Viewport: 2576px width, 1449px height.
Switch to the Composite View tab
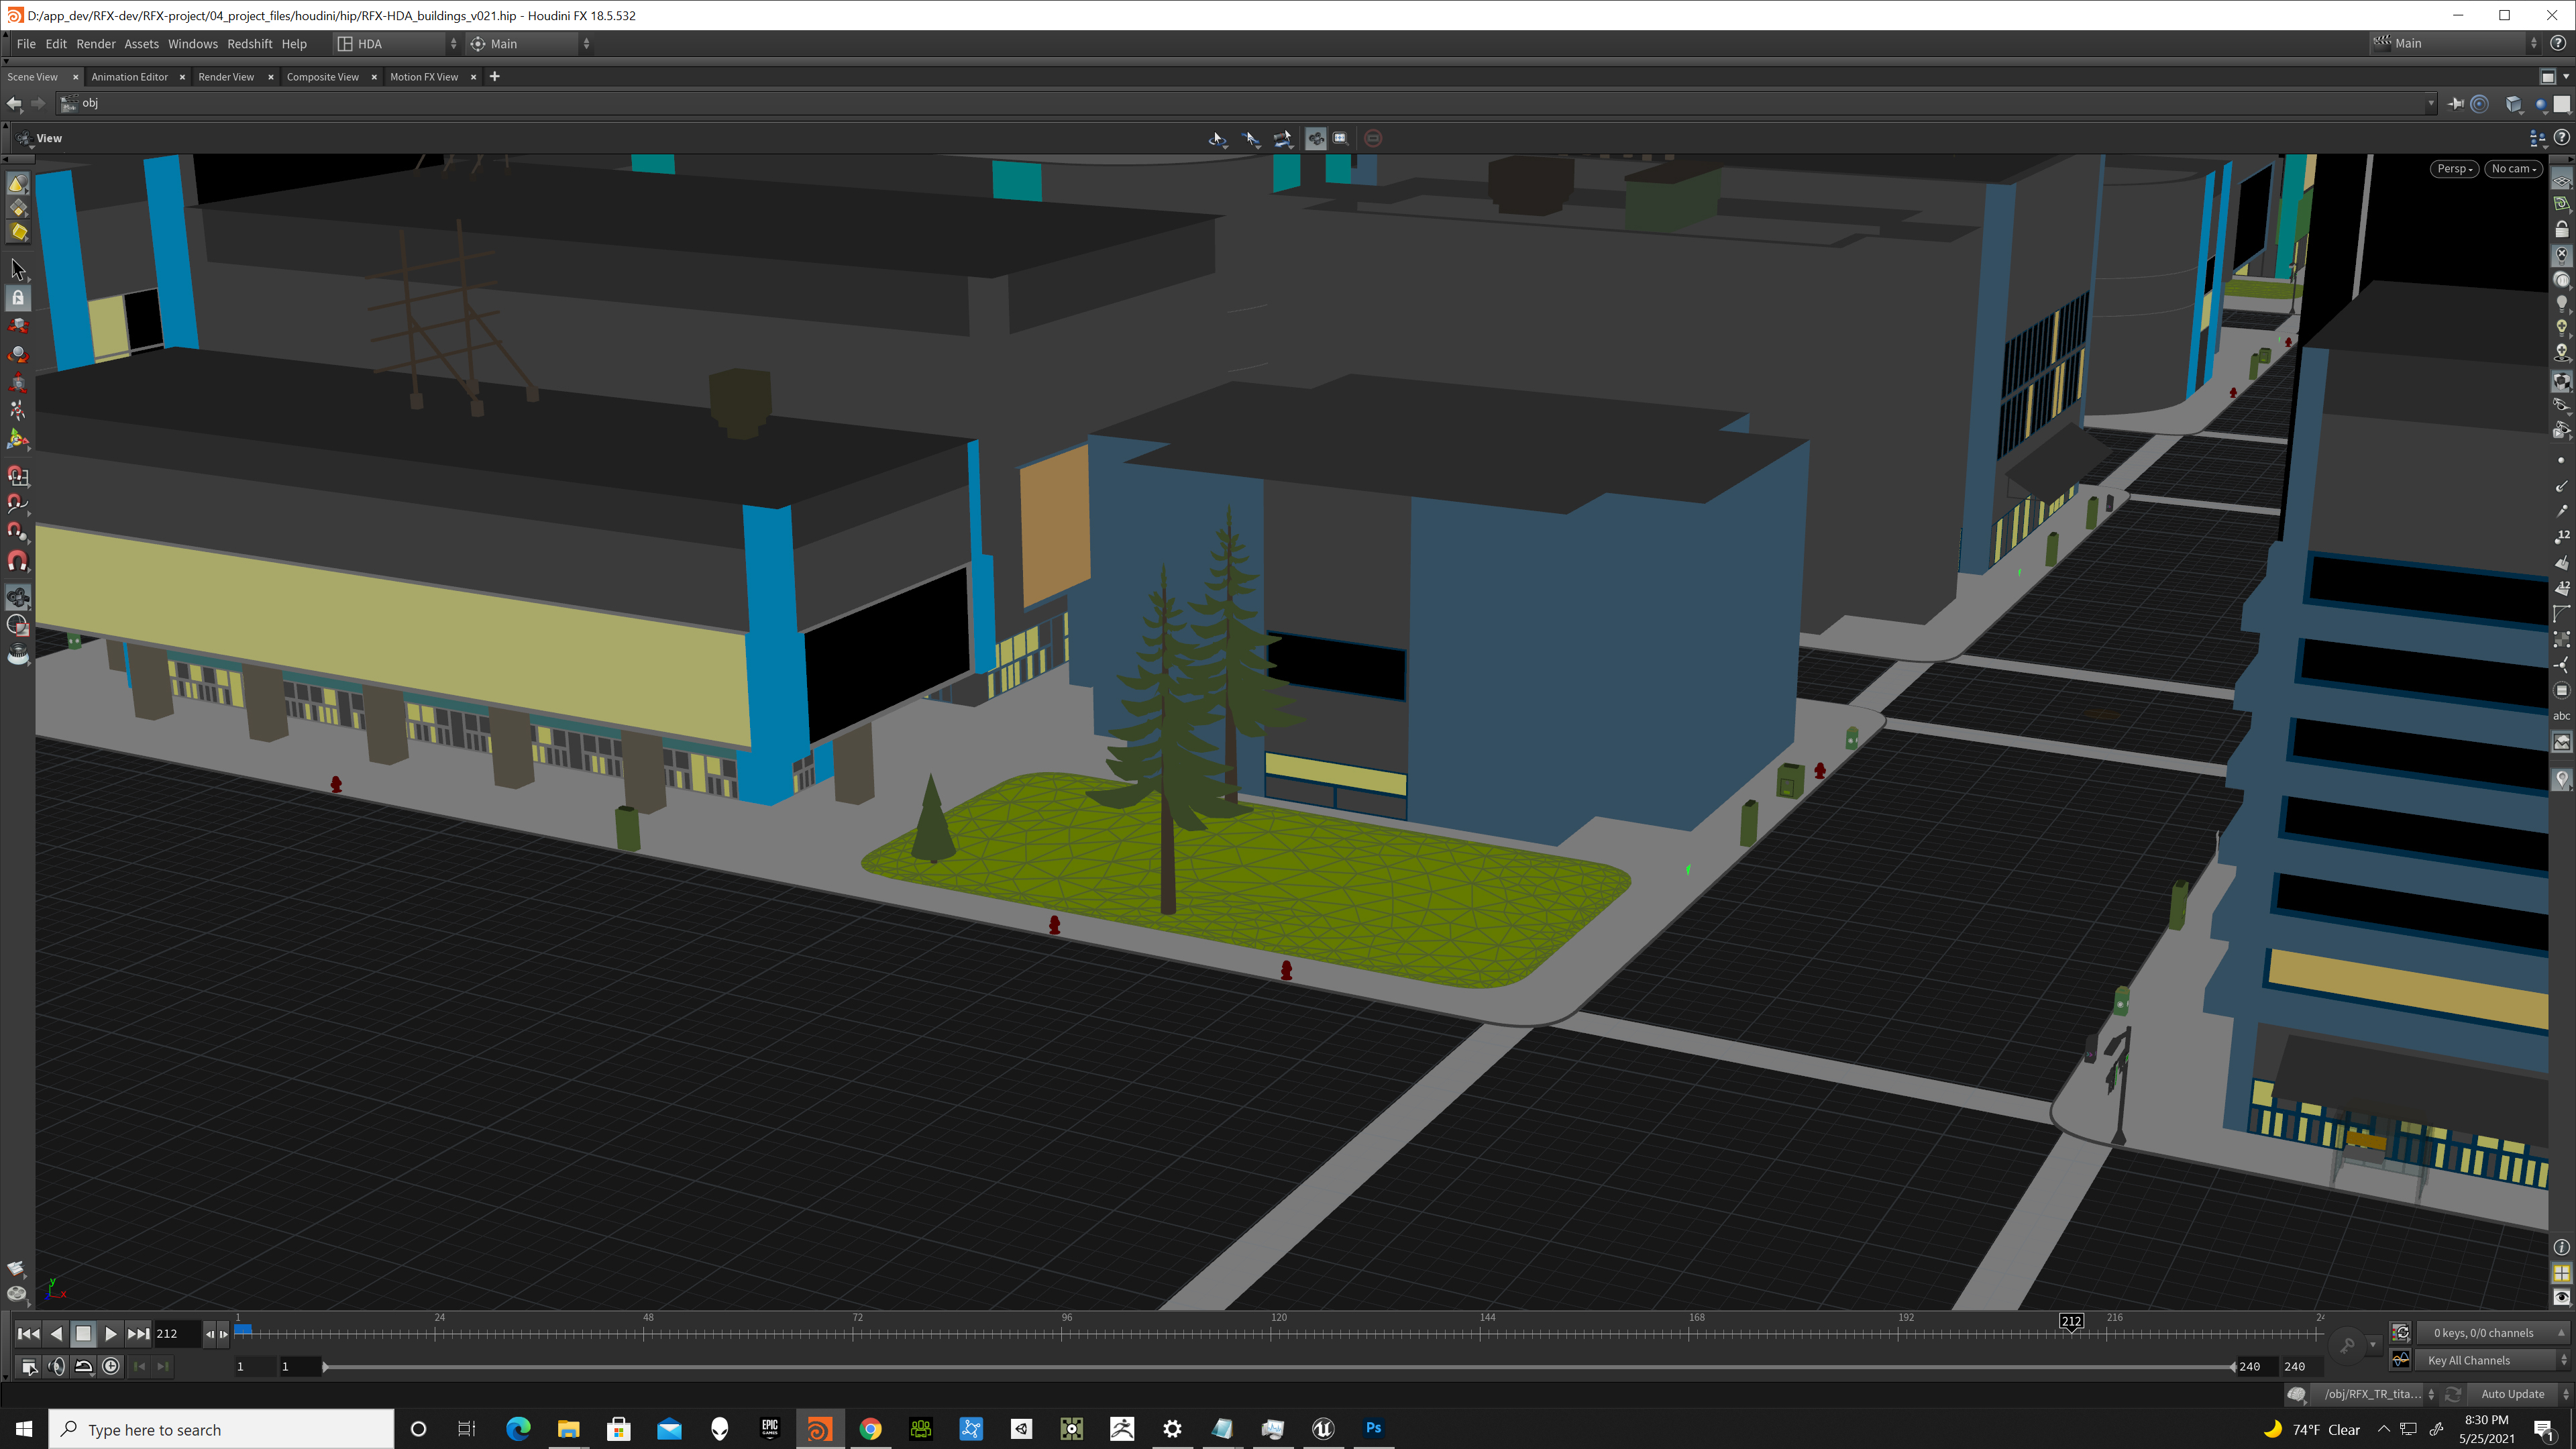pyautogui.click(x=323, y=77)
